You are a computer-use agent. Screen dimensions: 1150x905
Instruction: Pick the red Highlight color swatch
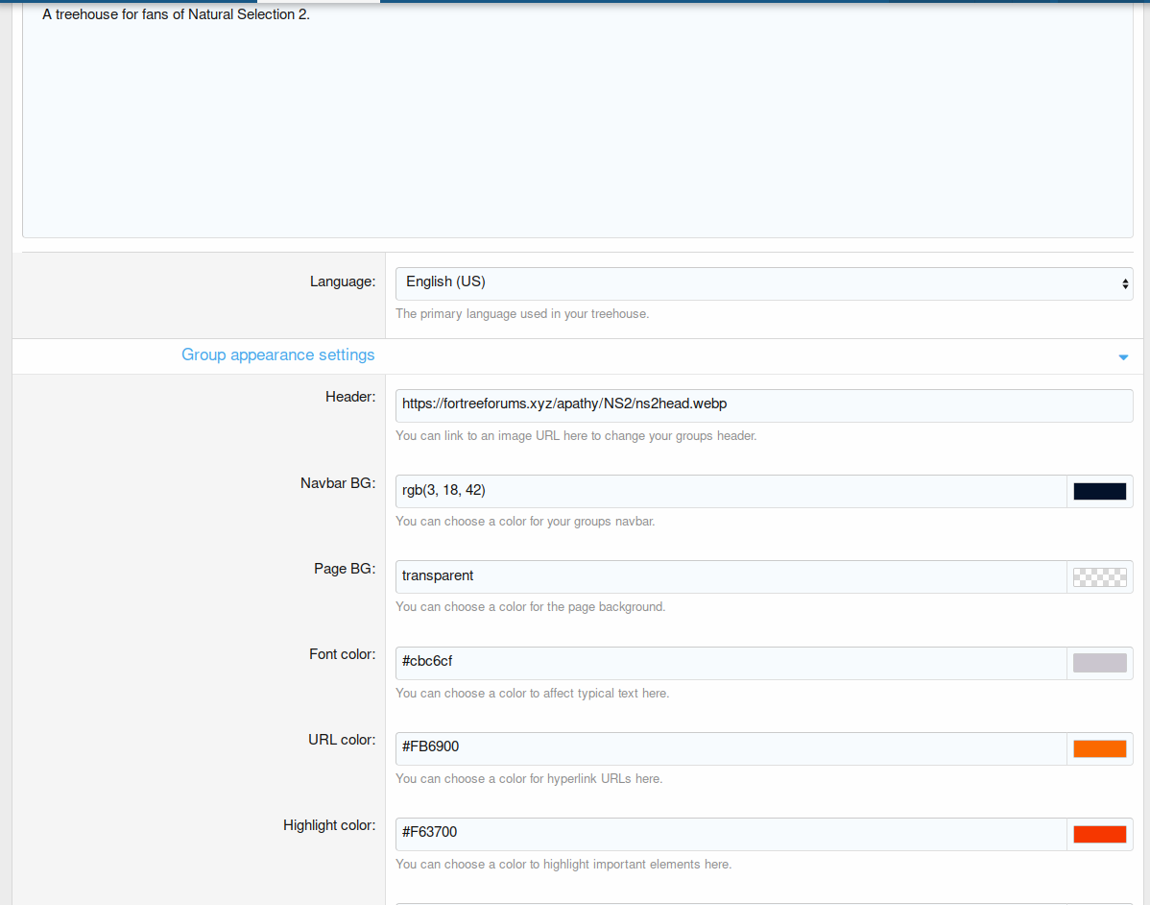pyautogui.click(x=1099, y=834)
